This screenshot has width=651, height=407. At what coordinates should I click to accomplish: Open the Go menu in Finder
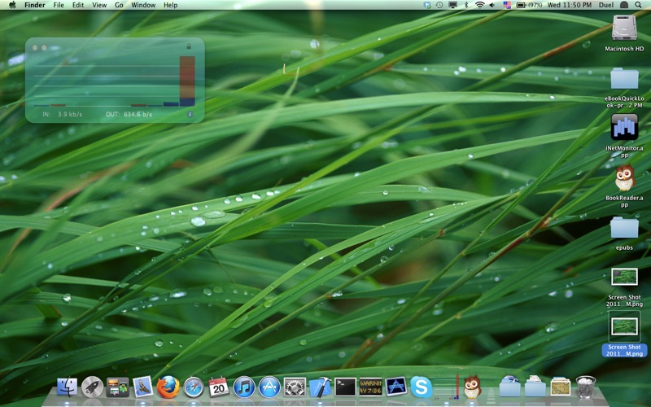(119, 5)
